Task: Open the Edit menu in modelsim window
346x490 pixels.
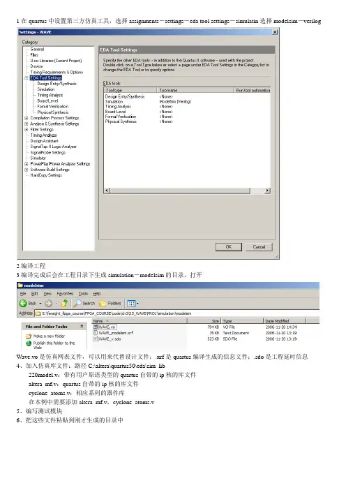Action: [x=34, y=293]
